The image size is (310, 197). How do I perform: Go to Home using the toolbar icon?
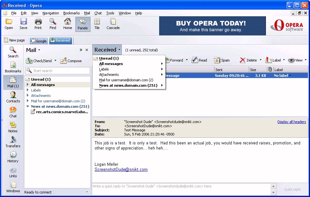click(x=67, y=24)
